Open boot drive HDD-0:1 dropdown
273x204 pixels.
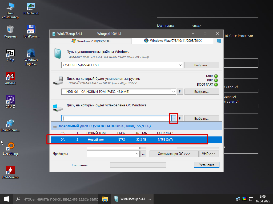[173, 92]
